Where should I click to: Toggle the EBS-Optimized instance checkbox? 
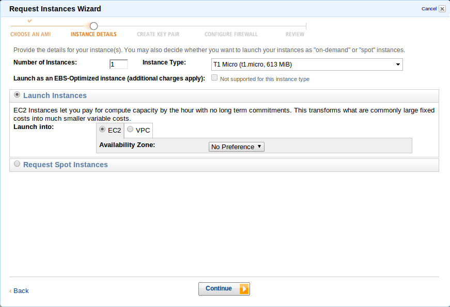tap(214, 78)
